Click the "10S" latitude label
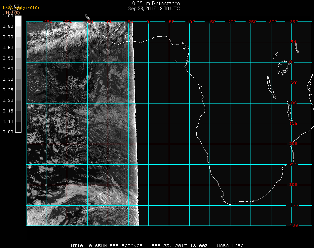The height and width of the screenshot is (248, 314). point(293,103)
